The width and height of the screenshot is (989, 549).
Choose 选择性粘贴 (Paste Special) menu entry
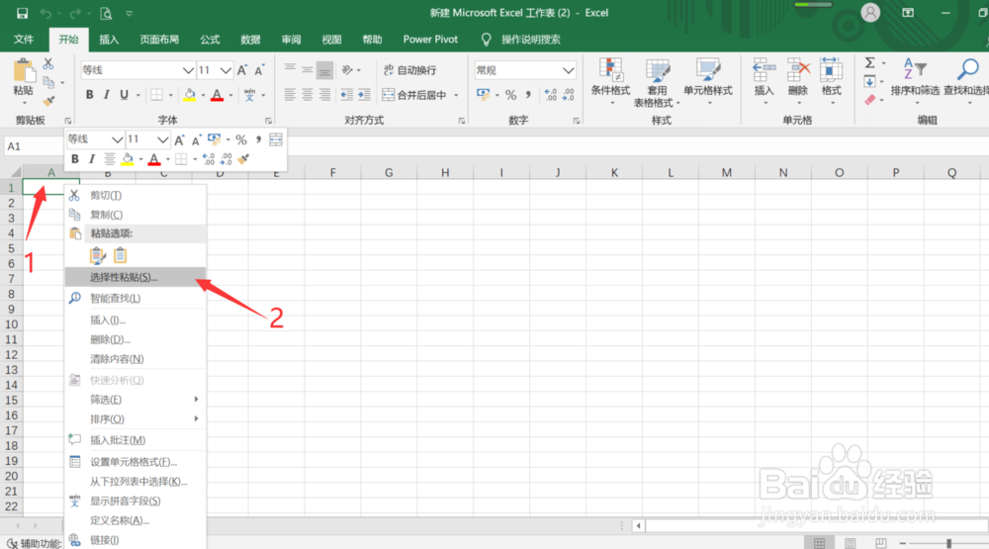[x=135, y=277]
